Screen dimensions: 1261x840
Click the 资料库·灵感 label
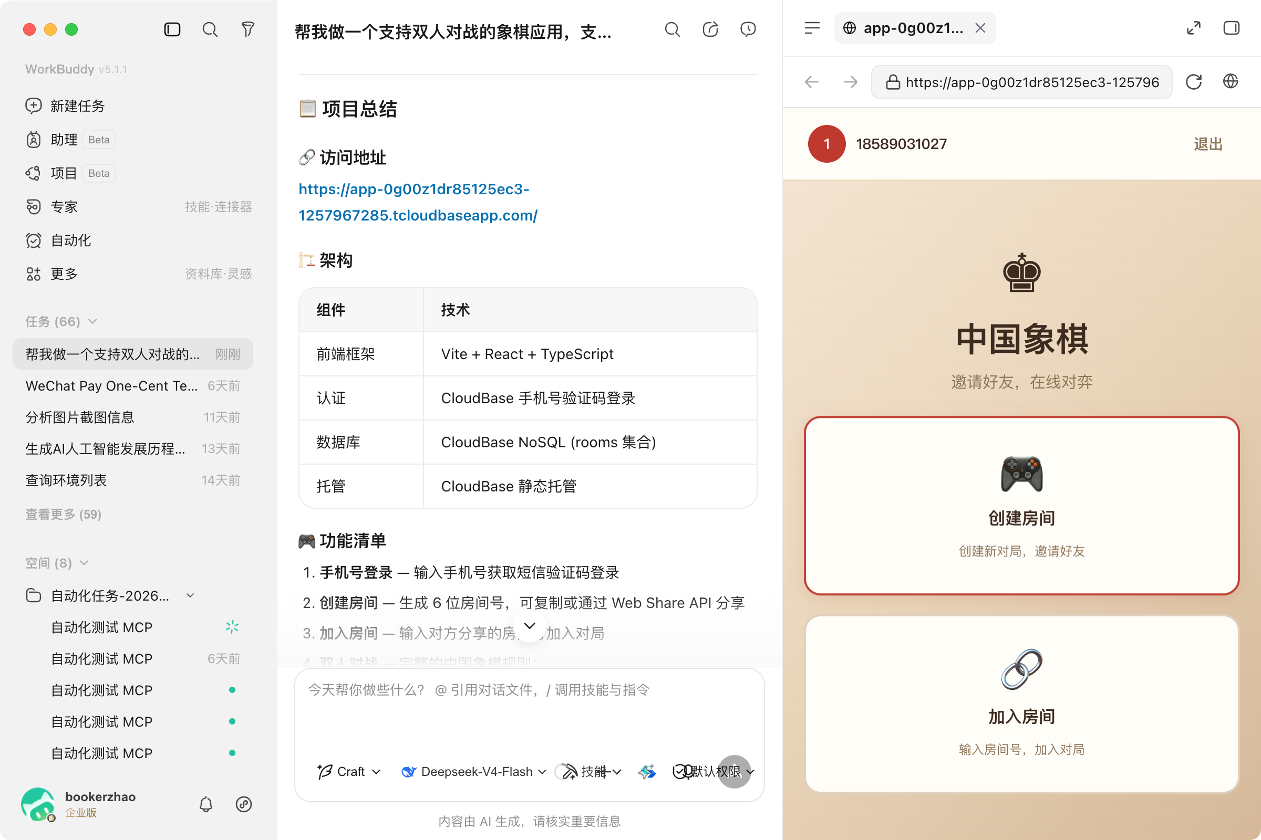(218, 274)
